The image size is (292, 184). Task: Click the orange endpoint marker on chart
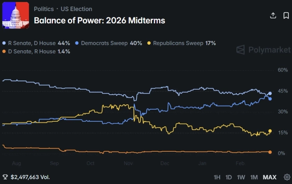[270, 152]
